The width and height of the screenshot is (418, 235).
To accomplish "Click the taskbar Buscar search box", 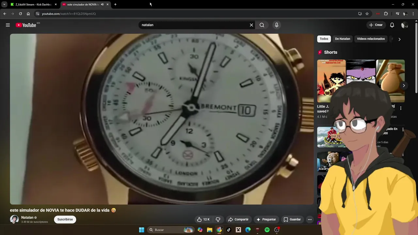I will [170, 230].
